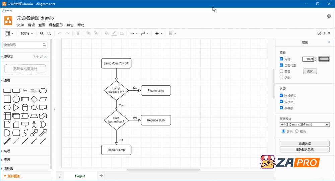This screenshot has height=181, width=335.
Task: Click the grid color swatch
Action: [324, 59]
